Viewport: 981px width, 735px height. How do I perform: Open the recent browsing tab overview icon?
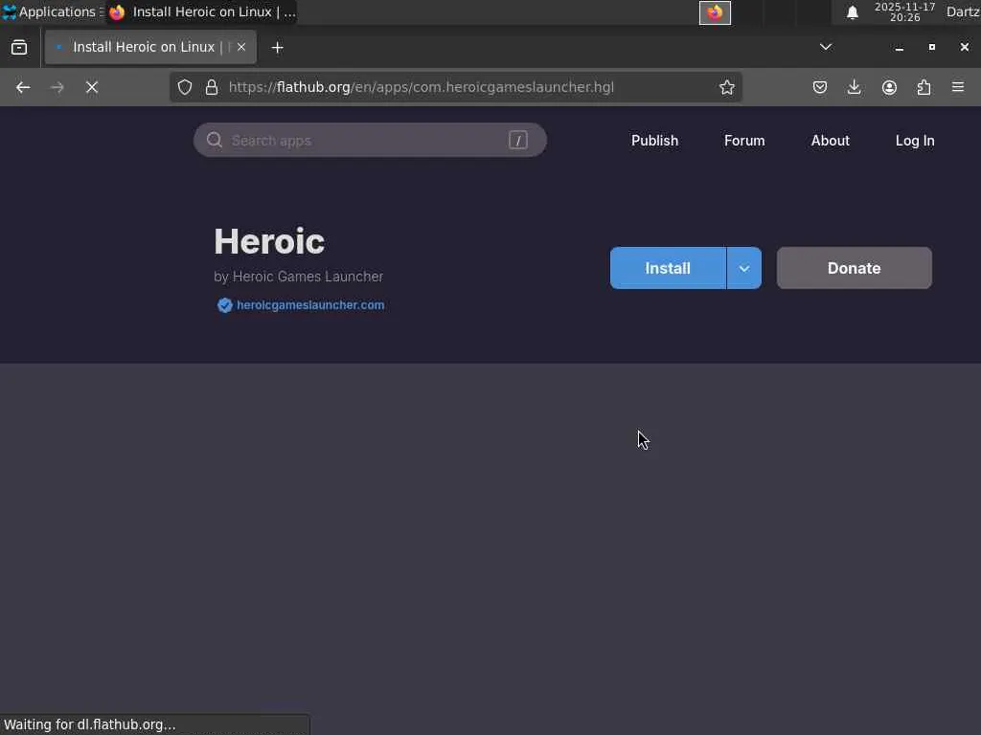[19, 48]
